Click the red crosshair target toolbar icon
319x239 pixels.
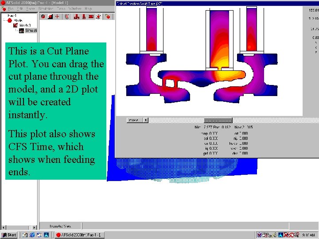57,16
